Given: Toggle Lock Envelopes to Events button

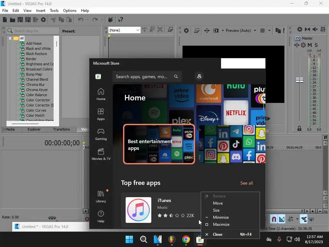Looking at the screenshot, I should point(304,219).
